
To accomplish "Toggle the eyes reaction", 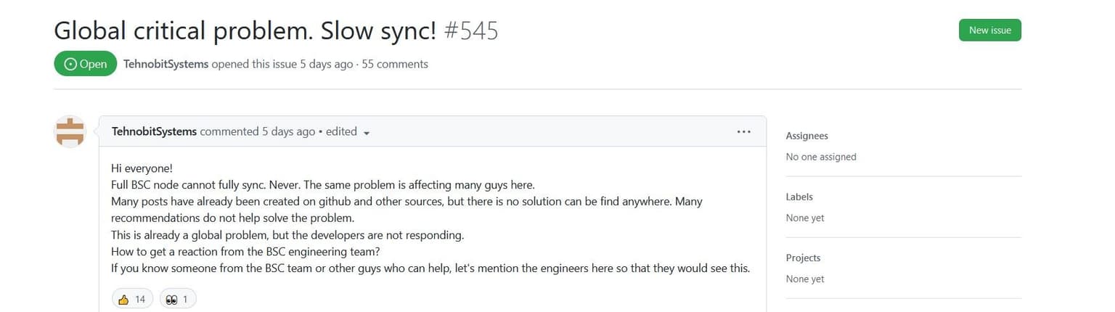I will [x=177, y=299].
